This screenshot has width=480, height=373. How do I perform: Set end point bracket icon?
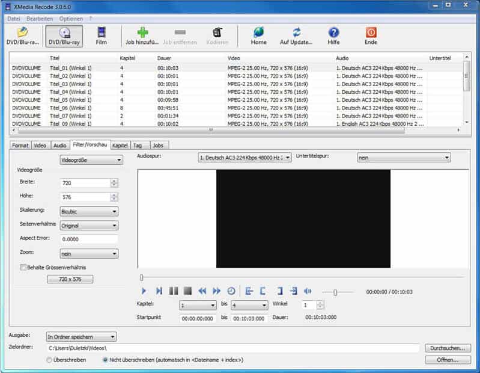[279, 291]
